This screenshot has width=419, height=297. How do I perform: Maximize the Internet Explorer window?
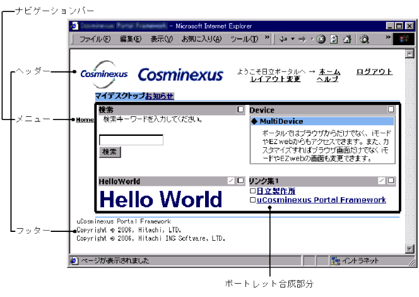399,26
